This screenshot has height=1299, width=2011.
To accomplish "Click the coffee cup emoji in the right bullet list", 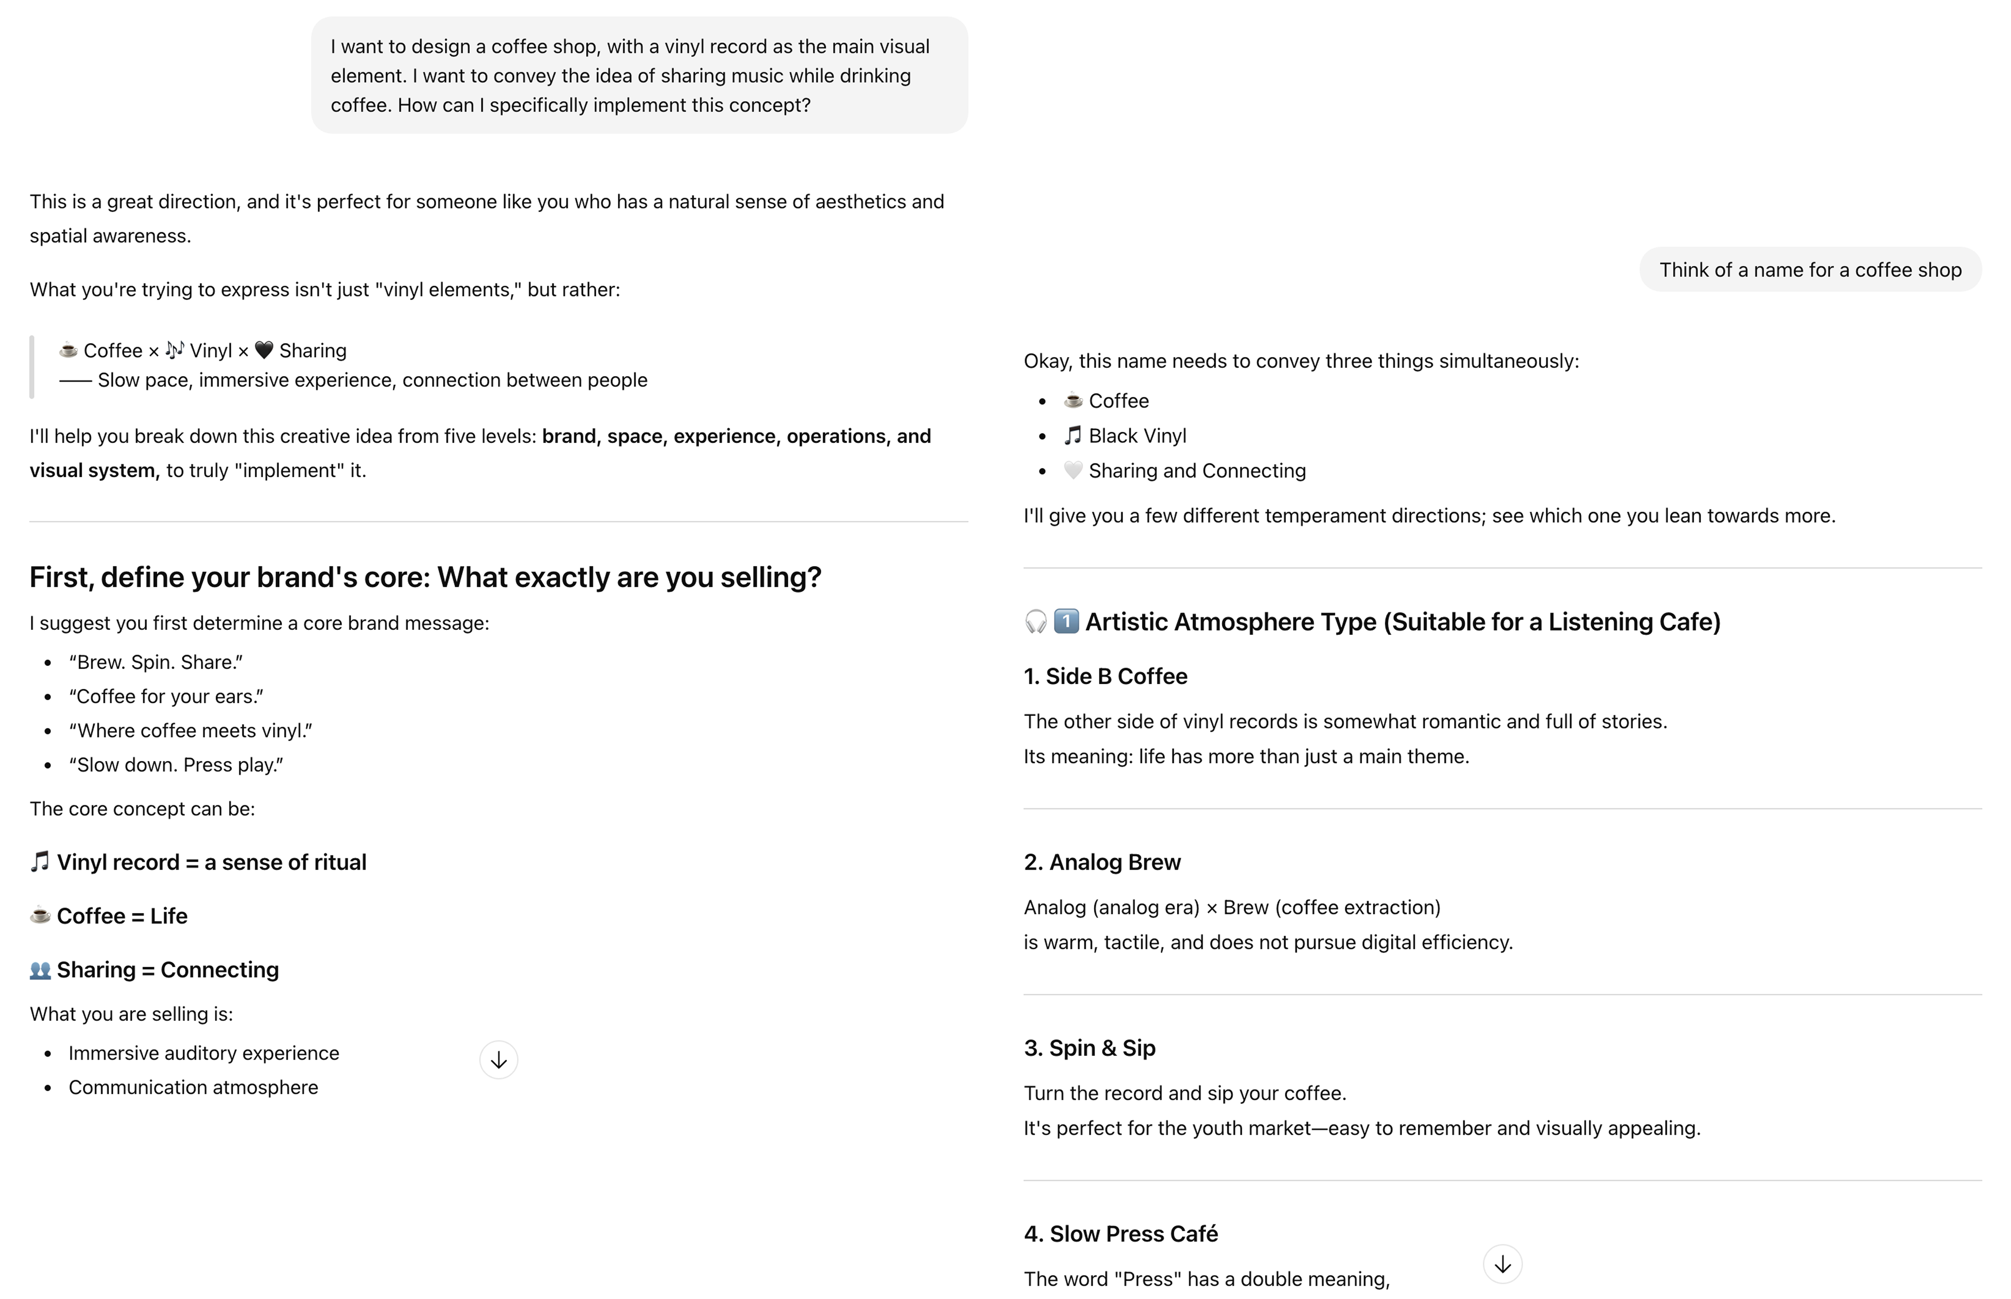I will [x=1072, y=401].
